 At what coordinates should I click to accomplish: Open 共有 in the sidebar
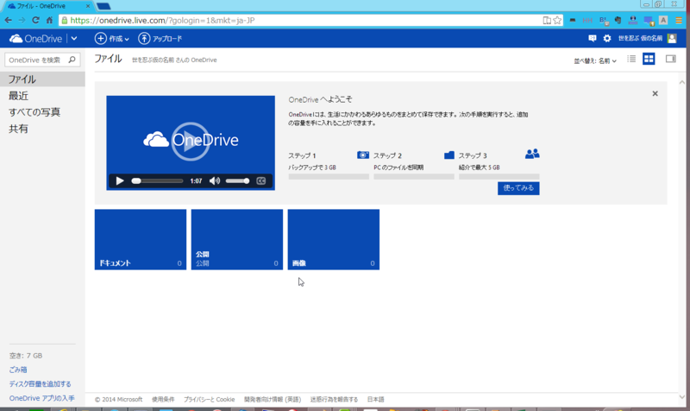(x=18, y=129)
